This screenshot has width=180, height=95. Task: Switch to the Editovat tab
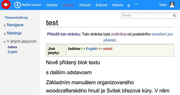tap(101, 5)
